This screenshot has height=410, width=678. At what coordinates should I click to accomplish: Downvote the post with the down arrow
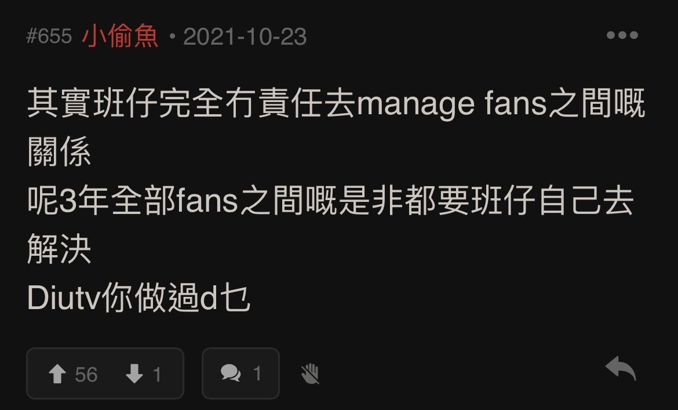[134, 373]
